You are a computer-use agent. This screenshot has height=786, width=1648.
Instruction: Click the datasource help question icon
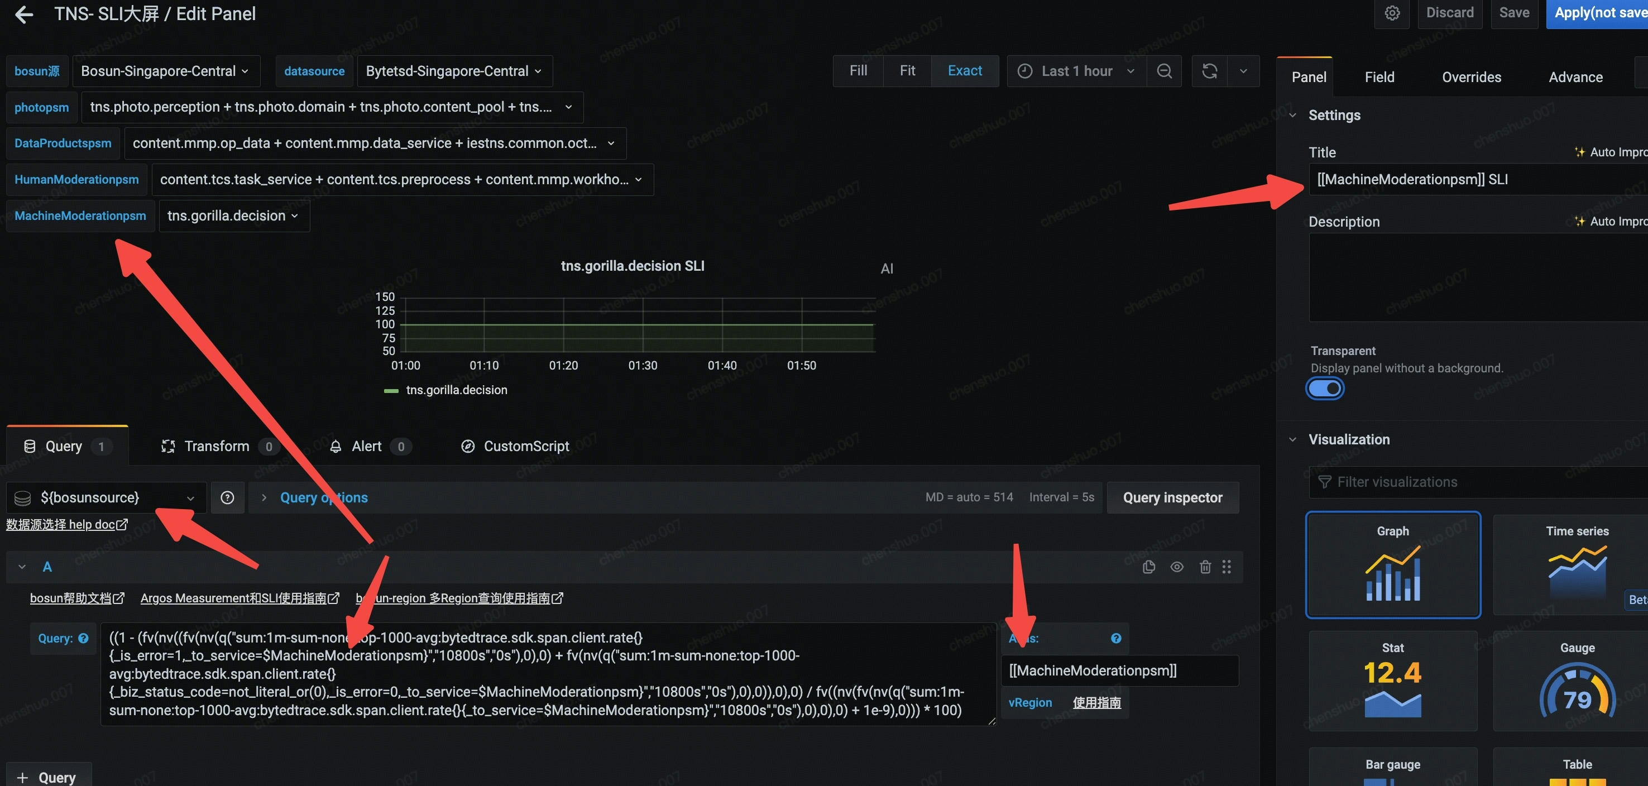[227, 497]
